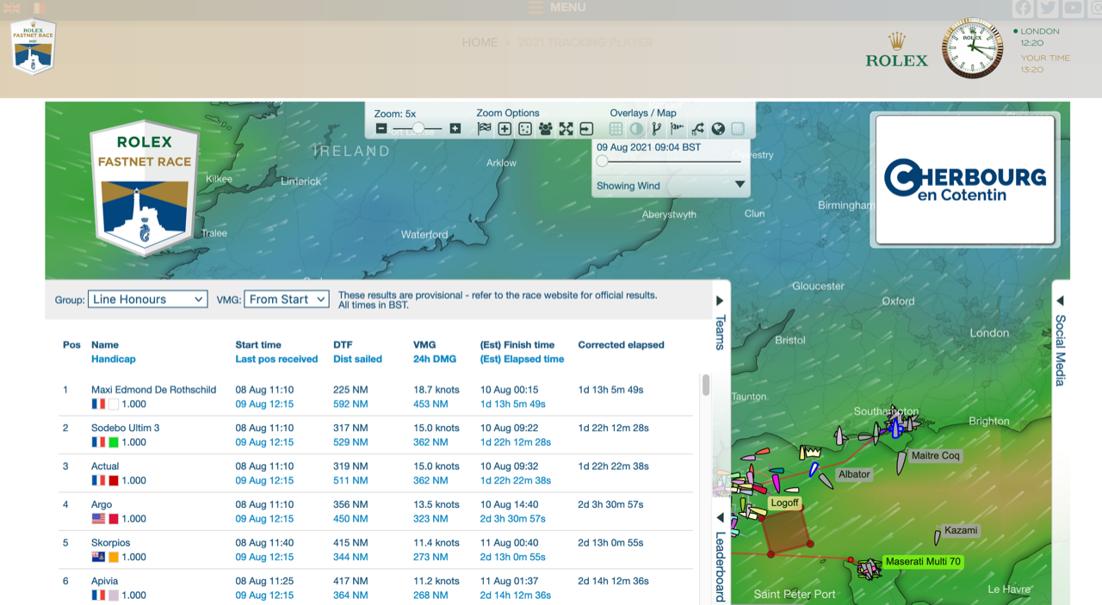
Task: Select the Apivia boat name
Action: point(105,581)
